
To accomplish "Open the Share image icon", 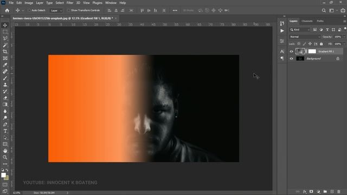I will tap(343, 10).
